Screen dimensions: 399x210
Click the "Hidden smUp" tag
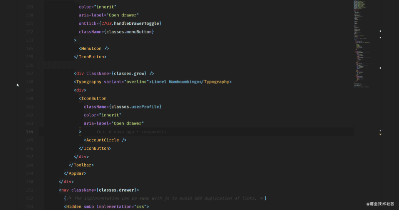point(79,207)
